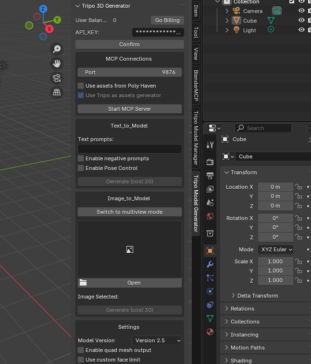Open the Model Version dropdown

[157, 340]
